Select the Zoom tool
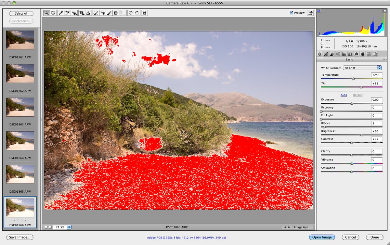The width and height of the screenshot is (390, 245). 47,13
